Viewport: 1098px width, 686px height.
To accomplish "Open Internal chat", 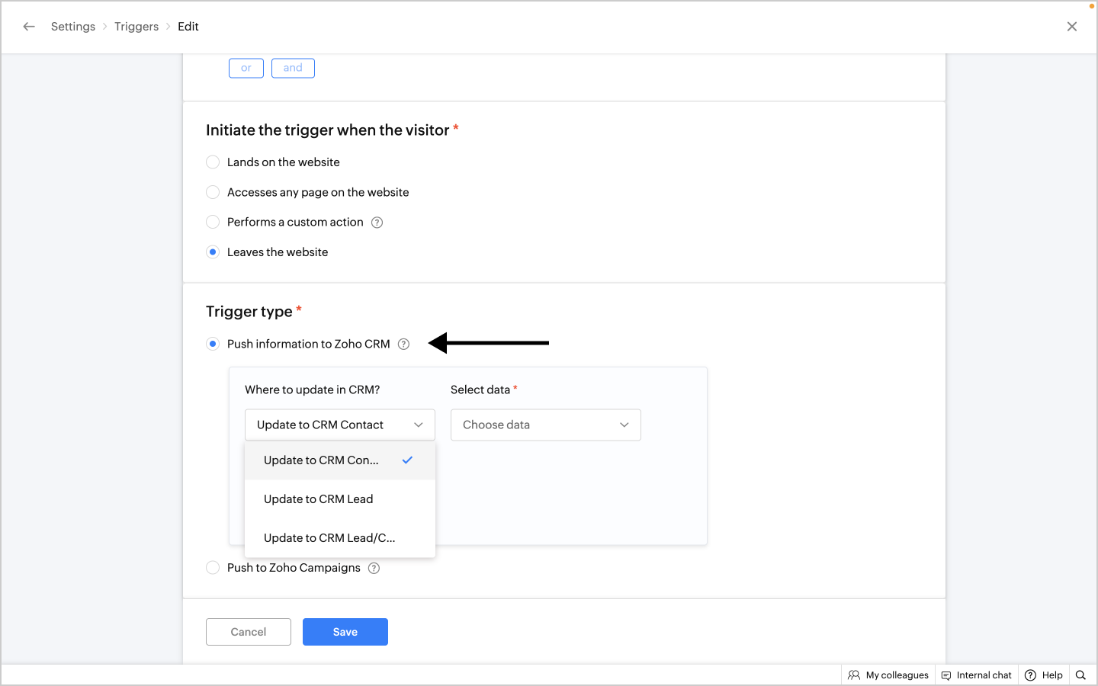I will coord(977,675).
